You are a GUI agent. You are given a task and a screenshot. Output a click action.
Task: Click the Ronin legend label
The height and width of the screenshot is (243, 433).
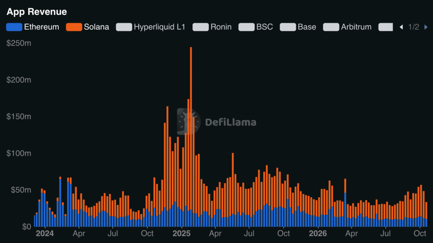[221, 27]
